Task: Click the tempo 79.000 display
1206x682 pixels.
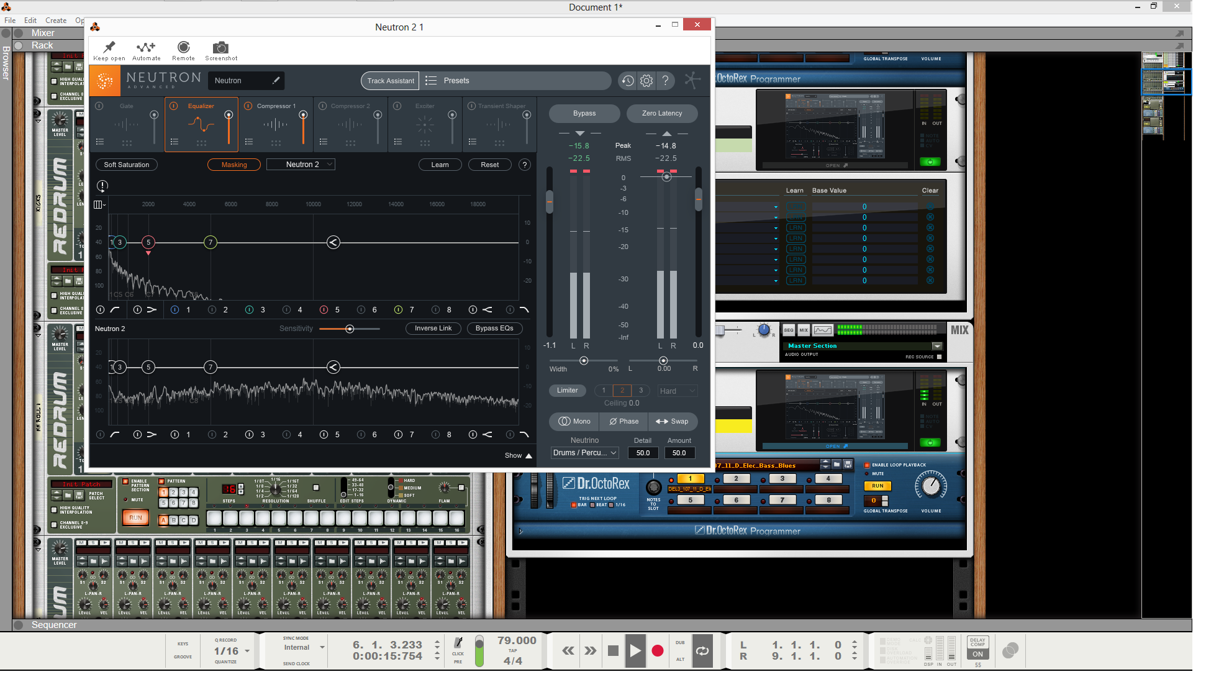Action: [516, 640]
